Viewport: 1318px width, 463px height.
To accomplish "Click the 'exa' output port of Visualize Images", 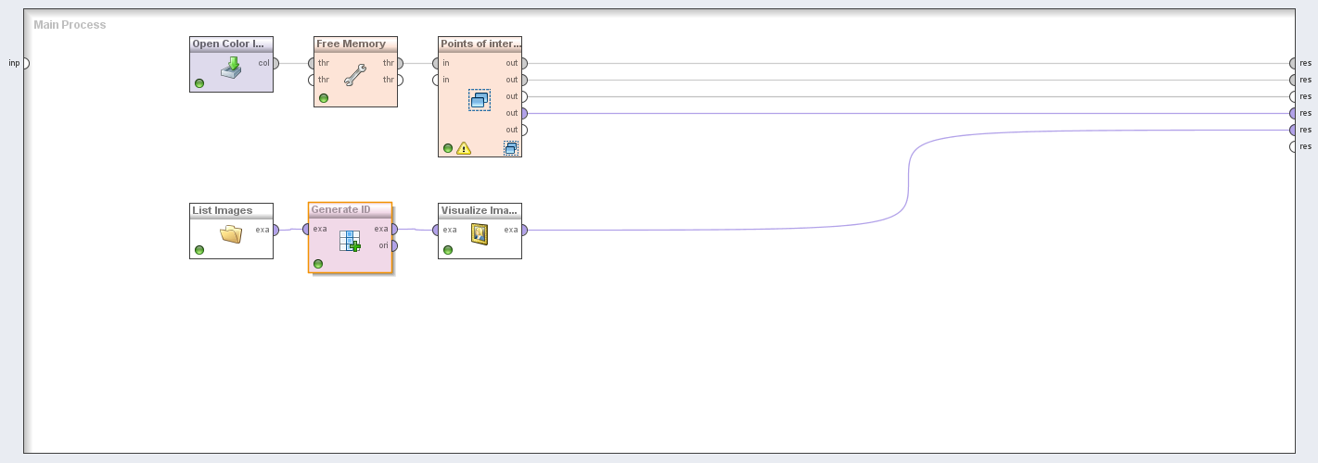I will [523, 230].
